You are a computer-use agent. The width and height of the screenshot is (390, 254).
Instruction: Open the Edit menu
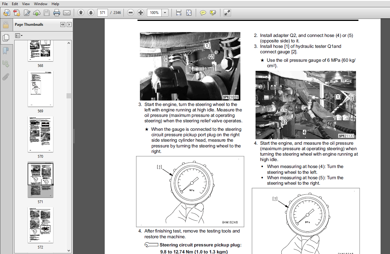(15, 4)
